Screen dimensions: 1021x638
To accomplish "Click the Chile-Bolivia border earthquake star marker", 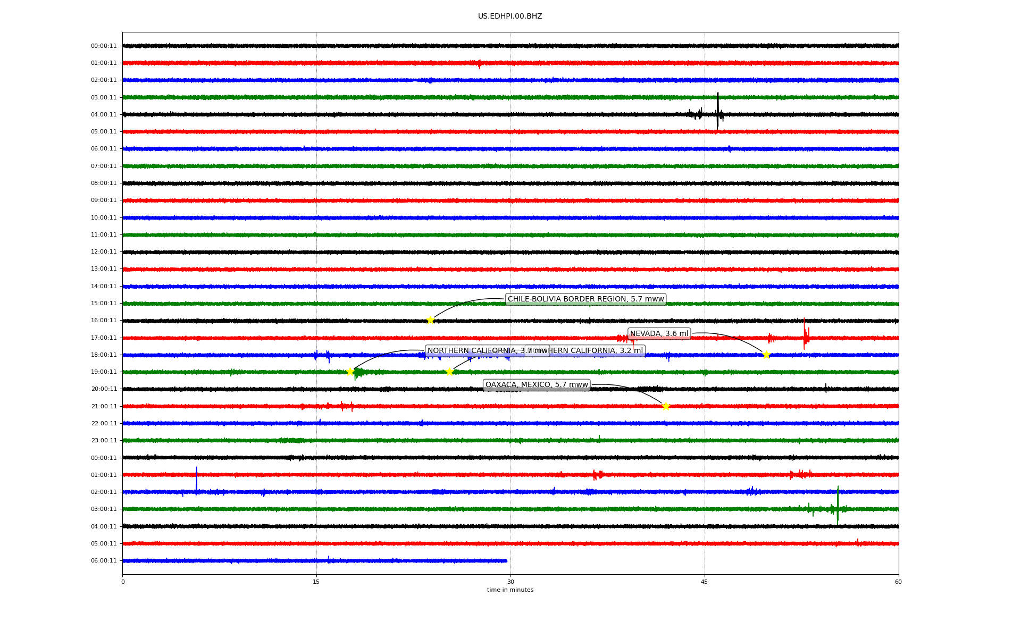I will [430, 320].
